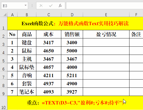Select row 6 header
Screen dimensions: 143x110
click(x=3, y=67)
